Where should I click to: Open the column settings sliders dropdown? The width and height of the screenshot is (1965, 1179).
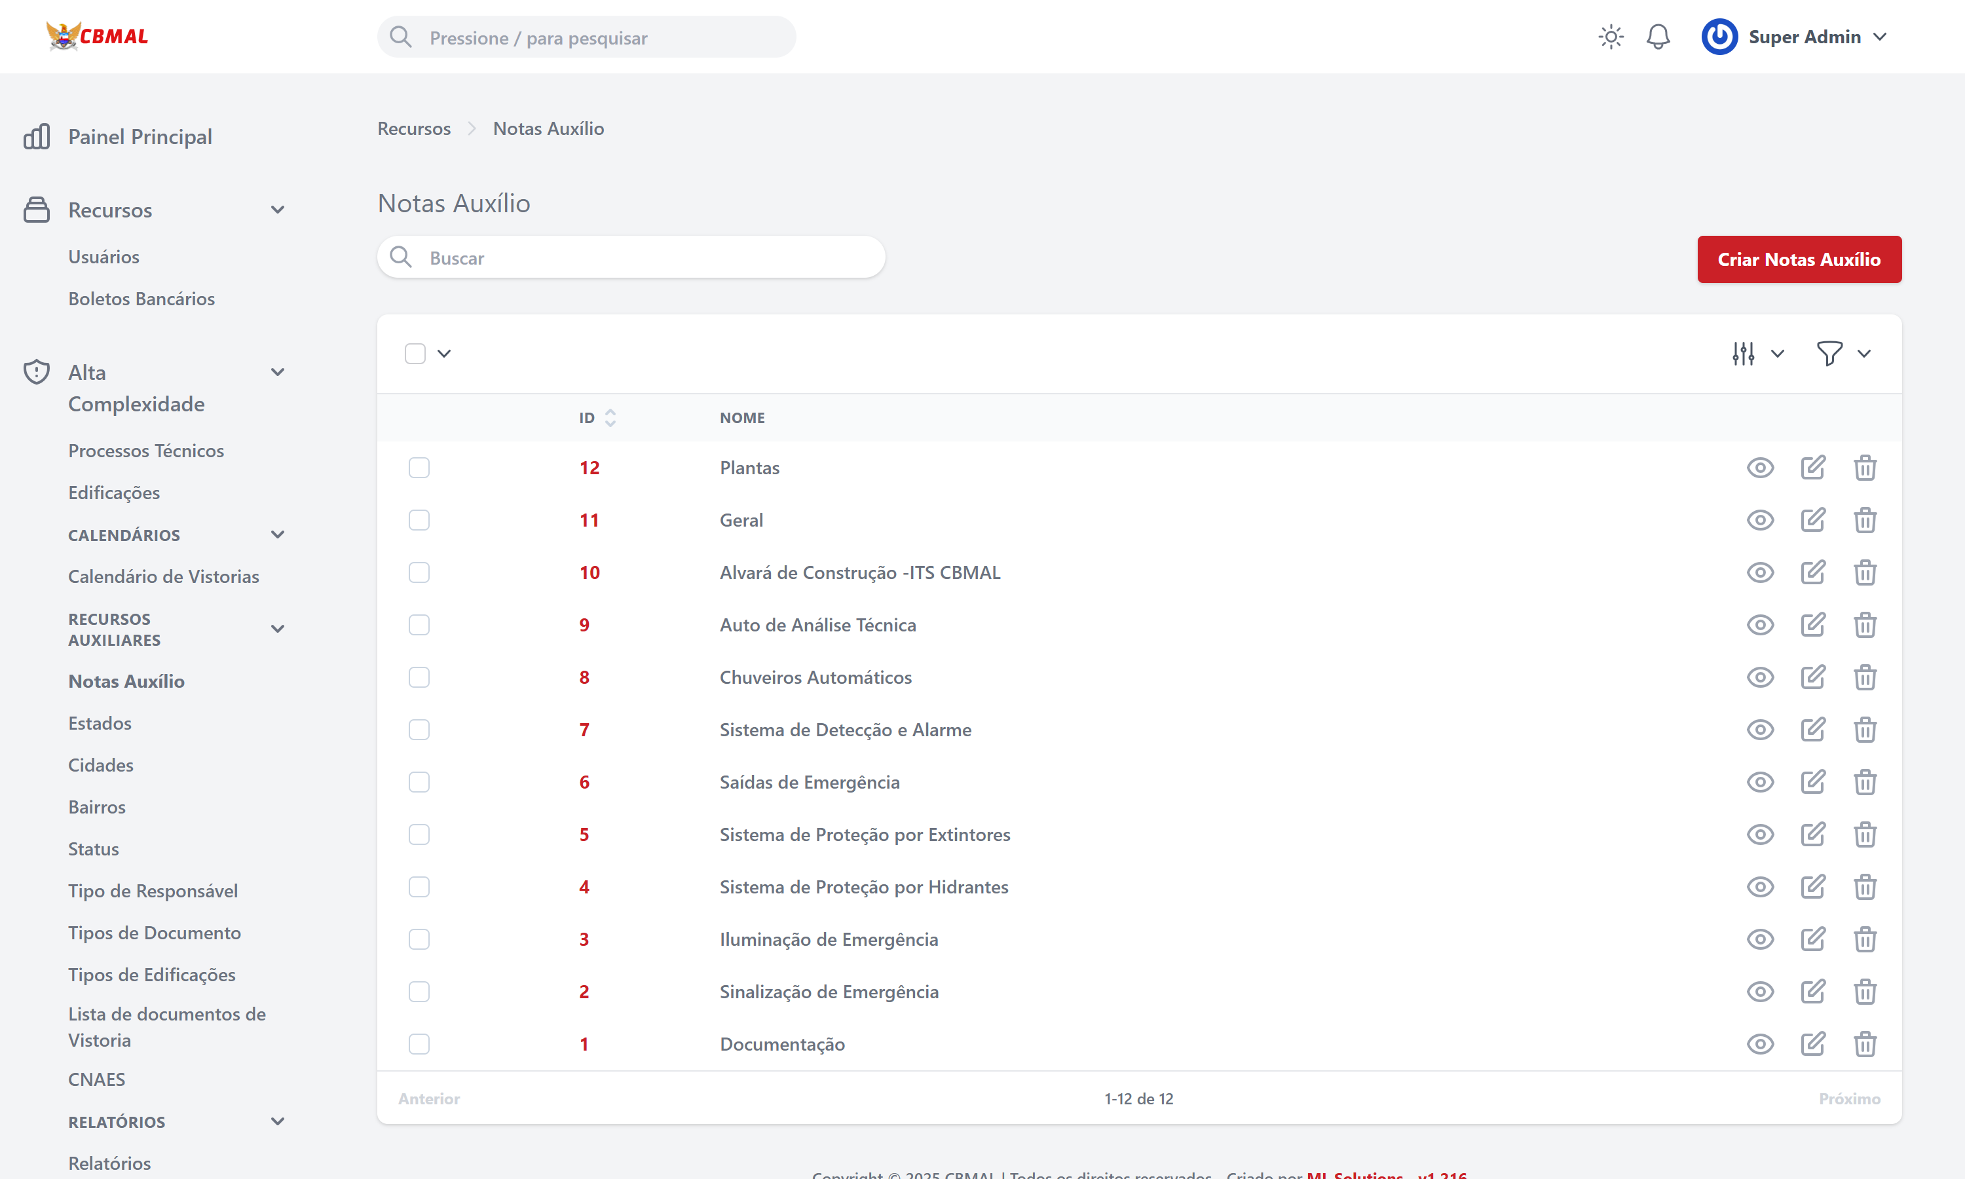(1744, 354)
